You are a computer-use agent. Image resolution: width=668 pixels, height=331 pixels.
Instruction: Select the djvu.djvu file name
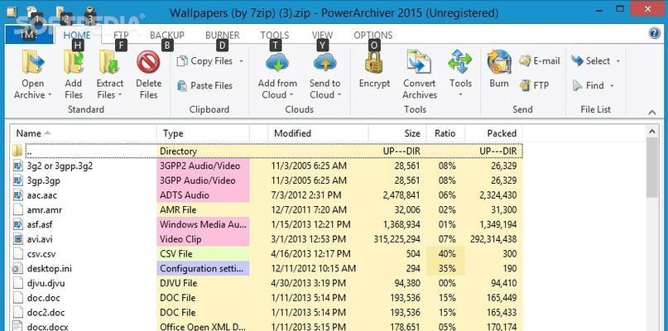pos(46,283)
